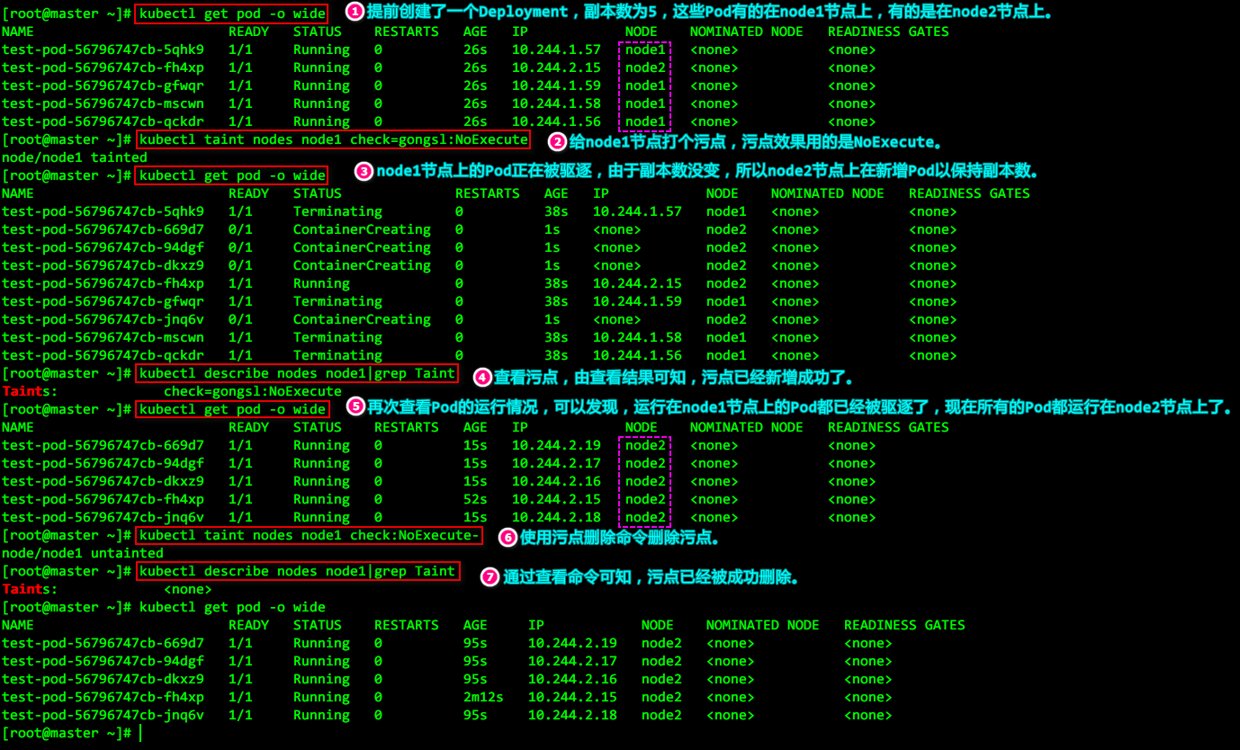Click IP 10.244.2.15 in the 2m12s row
This screenshot has width=1240, height=750.
click(572, 697)
